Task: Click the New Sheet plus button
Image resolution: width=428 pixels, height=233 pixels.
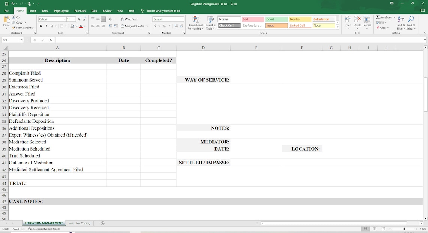Action: pyautogui.click(x=102, y=223)
